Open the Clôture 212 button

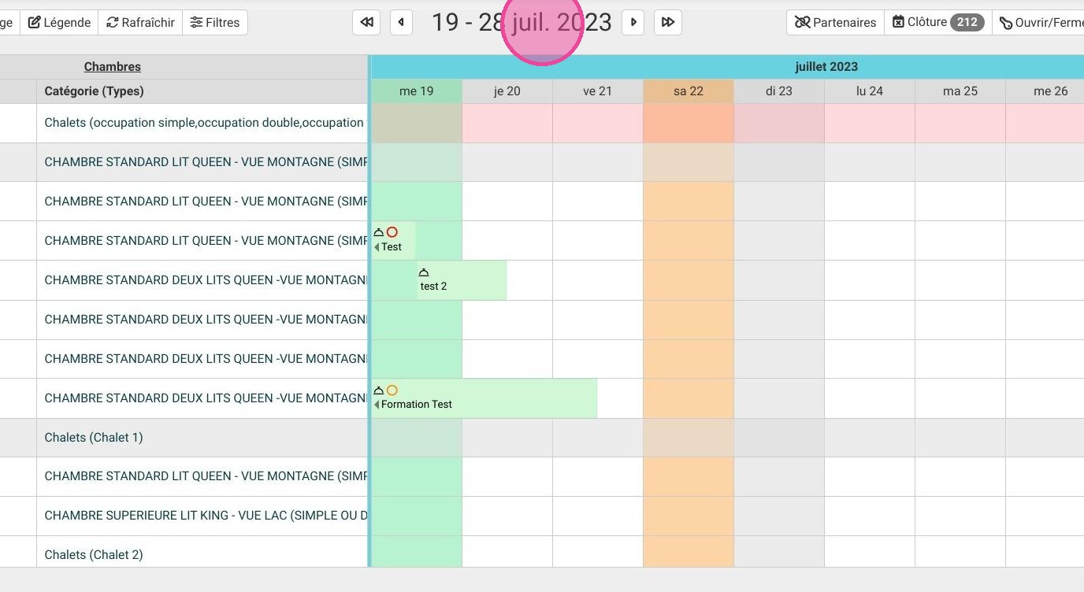coord(938,23)
